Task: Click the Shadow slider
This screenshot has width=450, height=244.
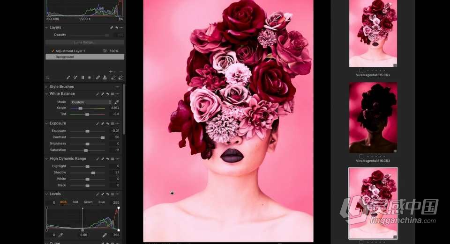Action: pyautogui.click(x=88, y=172)
